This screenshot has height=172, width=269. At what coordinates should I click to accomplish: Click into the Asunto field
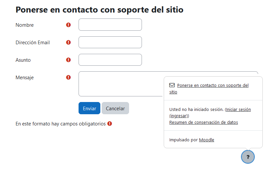(x=110, y=60)
